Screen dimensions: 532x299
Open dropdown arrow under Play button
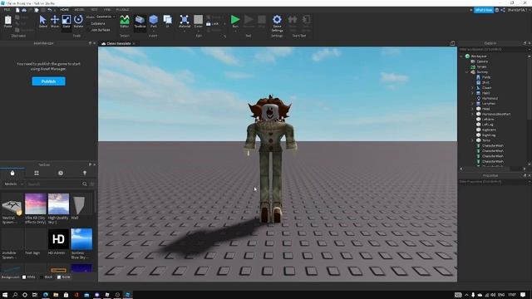coord(234,32)
